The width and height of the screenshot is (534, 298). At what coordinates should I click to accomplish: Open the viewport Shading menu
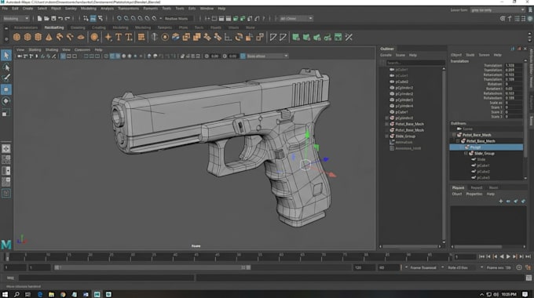(x=52, y=49)
